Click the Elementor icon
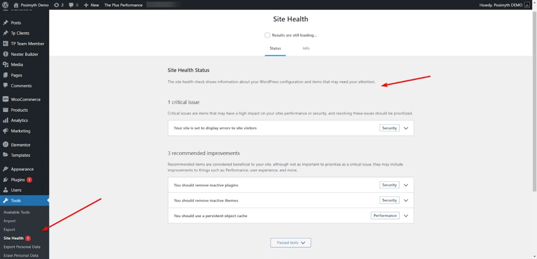 pos(5,145)
